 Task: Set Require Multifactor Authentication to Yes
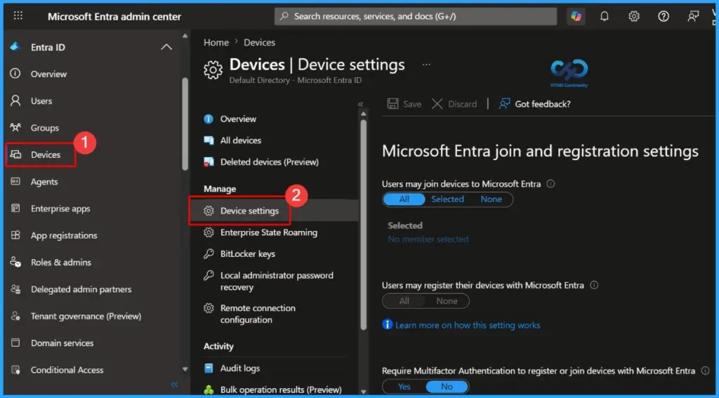(x=404, y=387)
